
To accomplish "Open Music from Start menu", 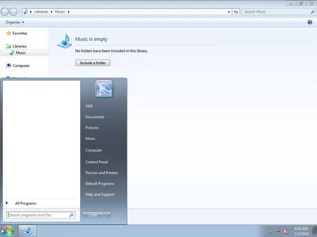I will [90, 139].
